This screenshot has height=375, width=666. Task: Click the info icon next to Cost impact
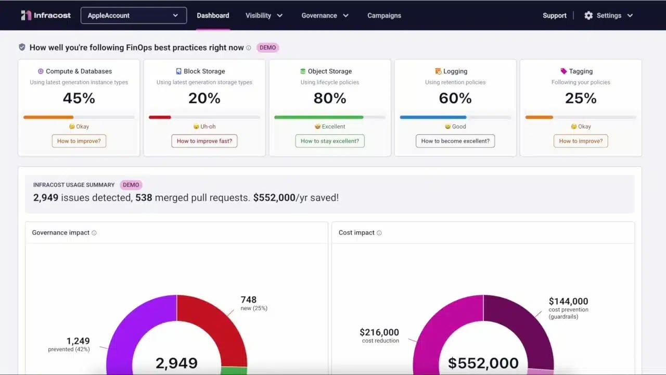pyautogui.click(x=379, y=233)
